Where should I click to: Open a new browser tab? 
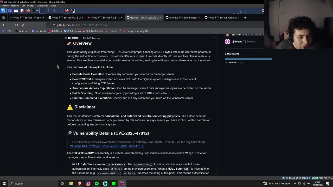[245, 18]
